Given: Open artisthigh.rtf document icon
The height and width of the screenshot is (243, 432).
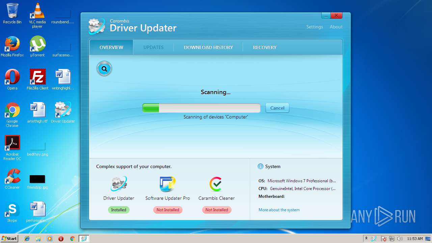Looking at the screenshot, I should tap(37, 113).
